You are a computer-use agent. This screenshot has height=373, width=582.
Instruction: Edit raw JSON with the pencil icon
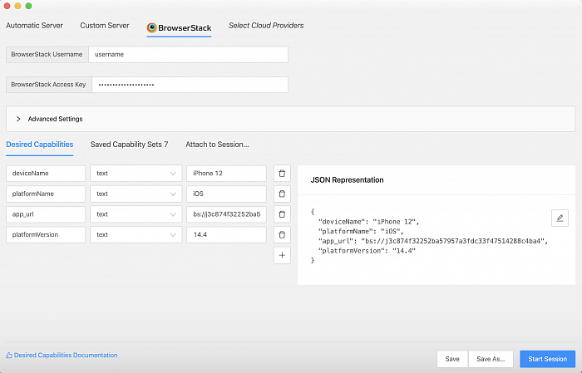pos(560,218)
